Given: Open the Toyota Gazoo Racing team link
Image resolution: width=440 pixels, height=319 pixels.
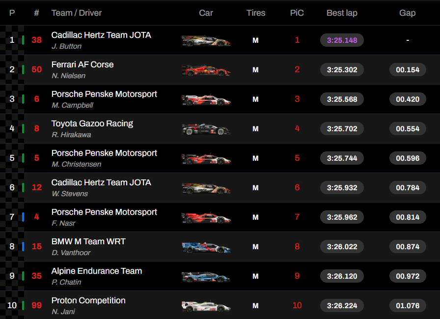Looking at the screenshot, I should pyautogui.click(x=92, y=123).
